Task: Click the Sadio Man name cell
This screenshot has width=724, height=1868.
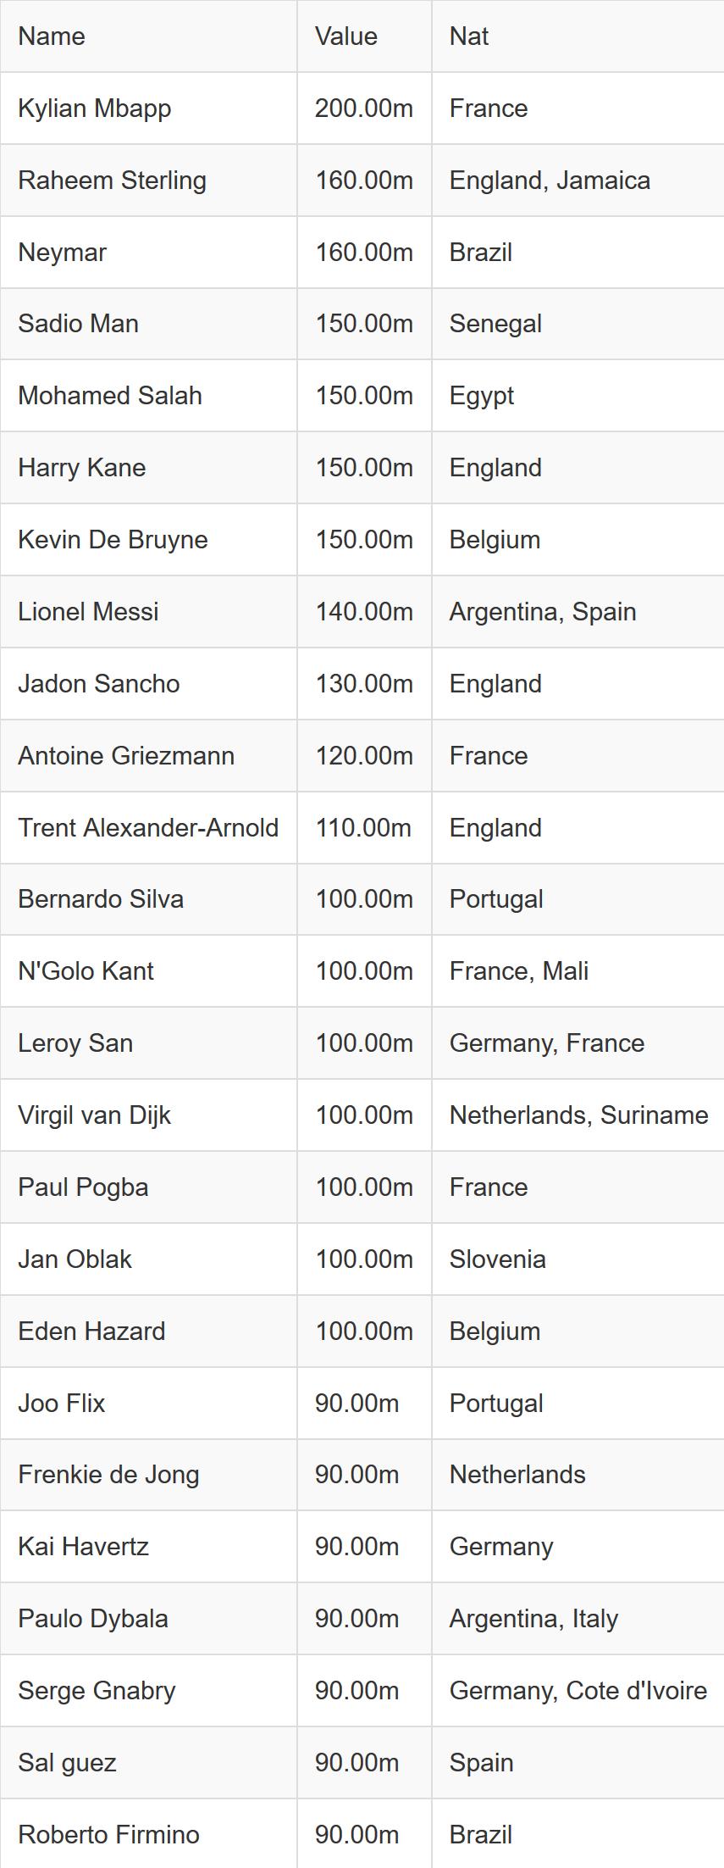Action: (78, 324)
